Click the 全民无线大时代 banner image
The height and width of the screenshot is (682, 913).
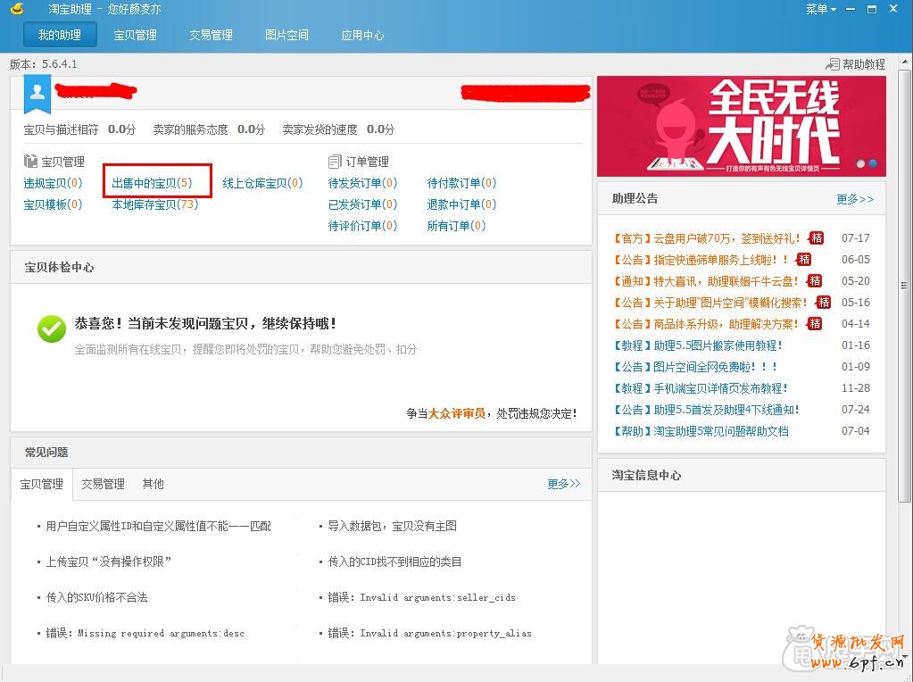pos(742,127)
